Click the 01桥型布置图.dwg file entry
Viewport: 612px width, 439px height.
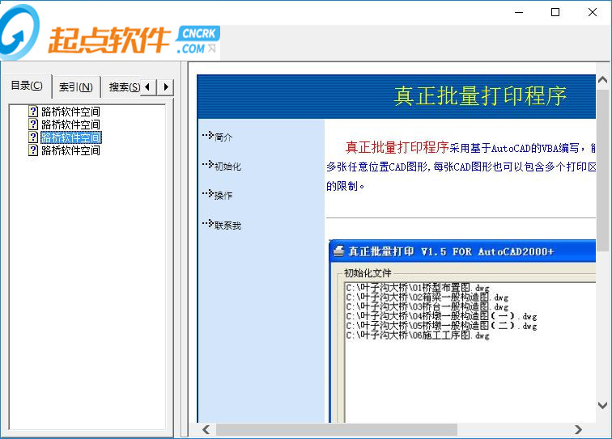(x=417, y=288)
